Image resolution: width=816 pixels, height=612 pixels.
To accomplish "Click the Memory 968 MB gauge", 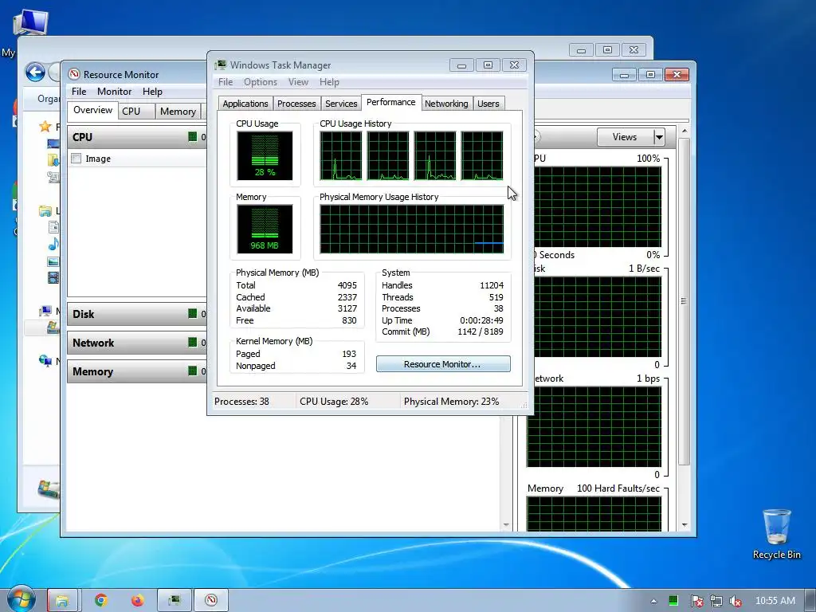I will pyautogui.click(x=265, y=229).
